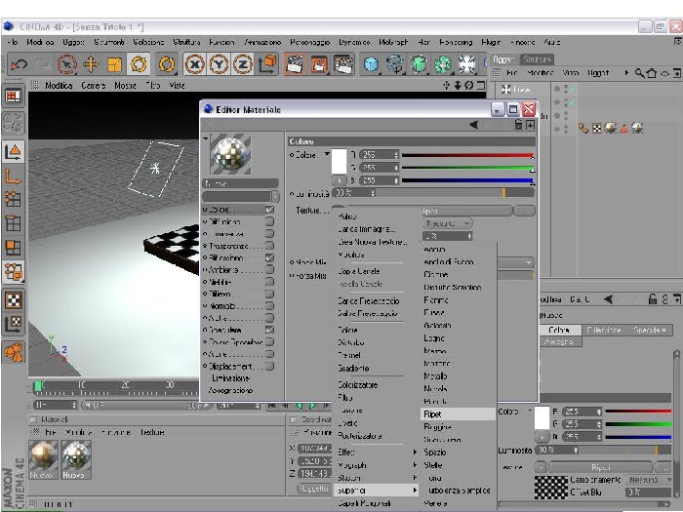Activate the highlighted Rotate tool icon
This screenshot has height=512, width=683.
tap(139, 65)
